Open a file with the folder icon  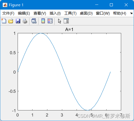coord(11,21)
